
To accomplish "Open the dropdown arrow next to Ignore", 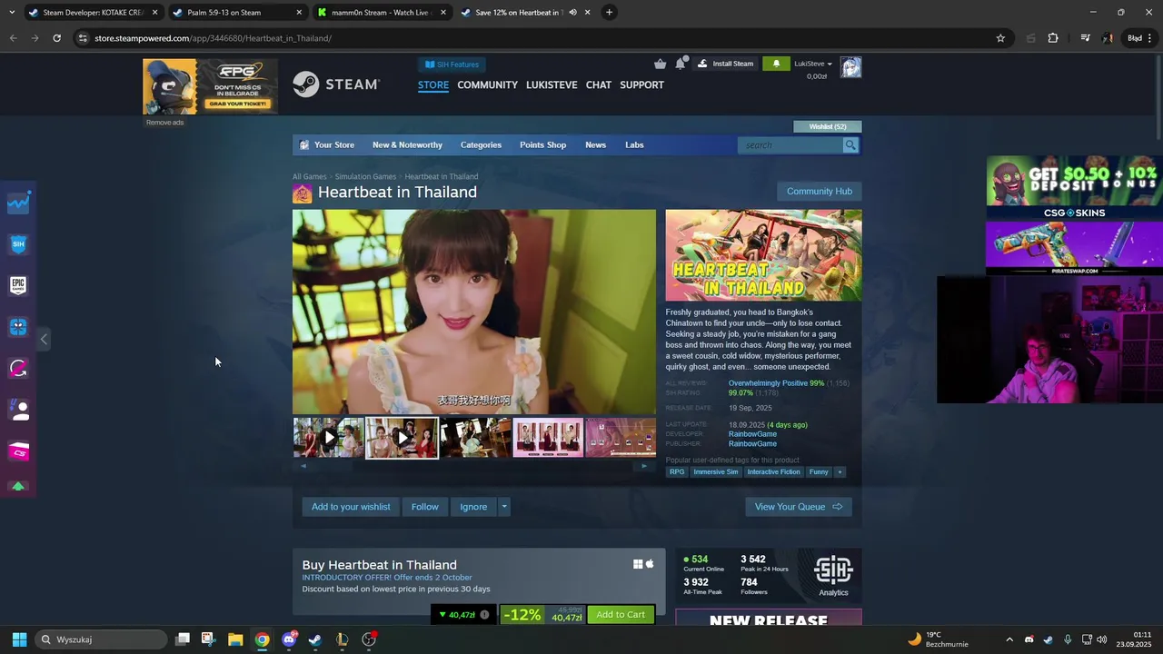I will tap(504, 507).
